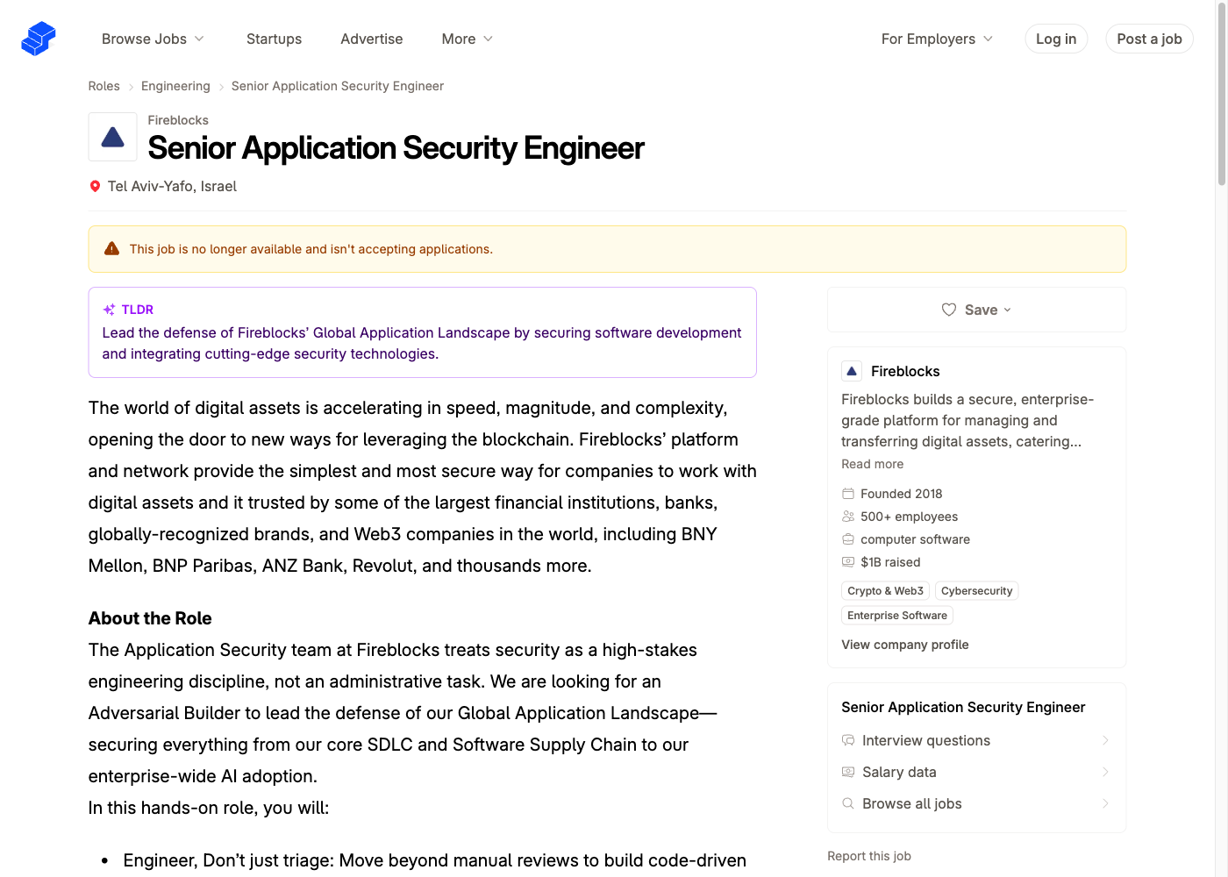Viewport: 1228px width, 877px height.
Task: Click the Tel Aviv-Yafo, Israel location text
Action: coord(172,186)
